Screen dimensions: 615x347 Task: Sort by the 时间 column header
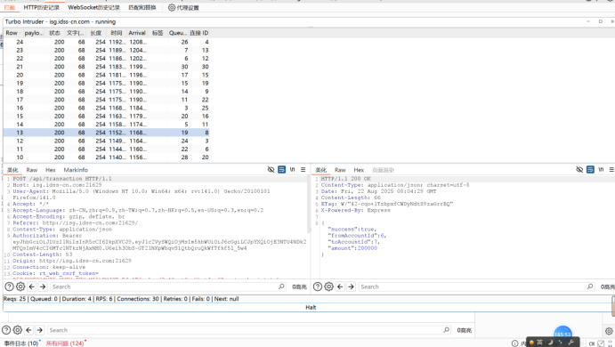116,33
